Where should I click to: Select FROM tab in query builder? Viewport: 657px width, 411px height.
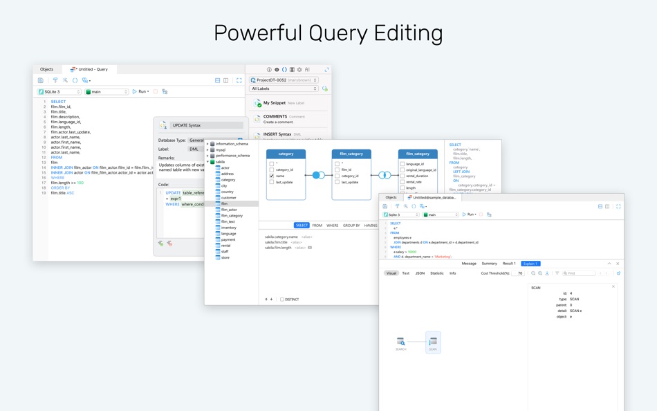(317, 225)
